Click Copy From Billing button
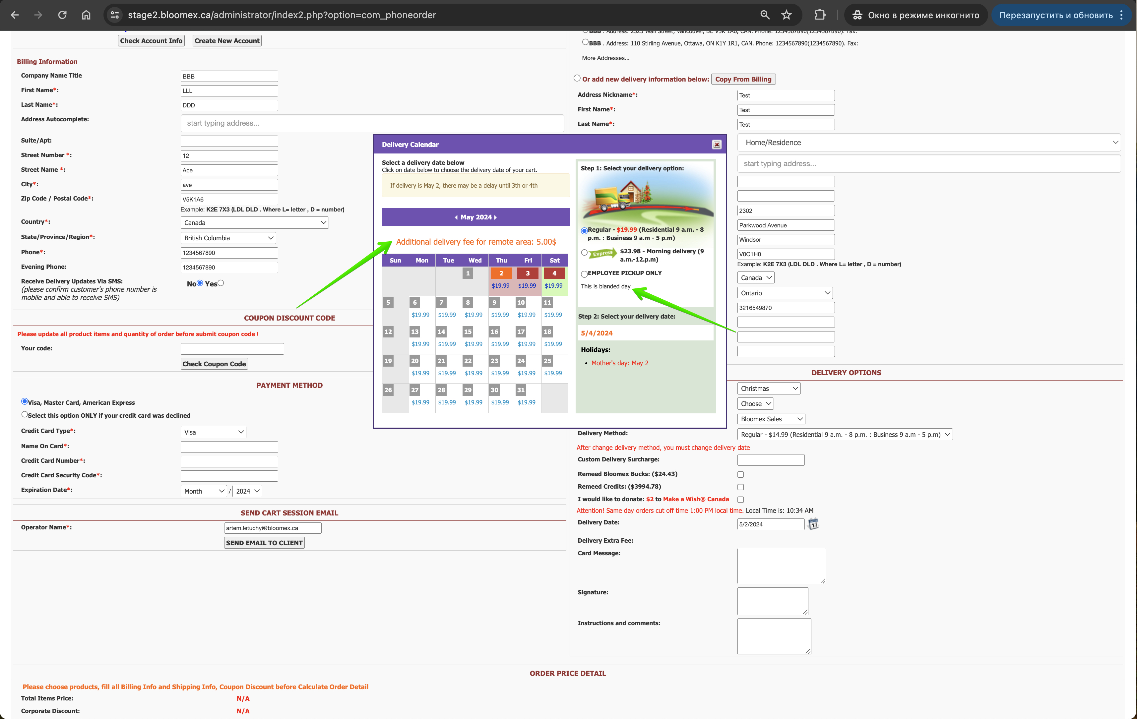Image resolution: width=1137 pixels, height=719 pixels. 743,79
